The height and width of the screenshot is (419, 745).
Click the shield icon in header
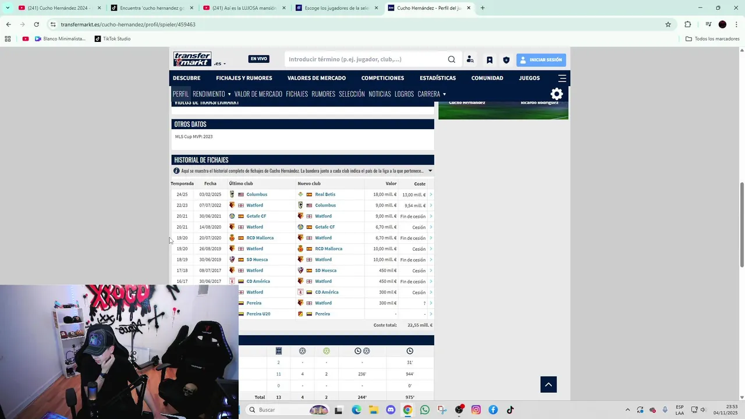pyautogui.click(x=506, y=59)
